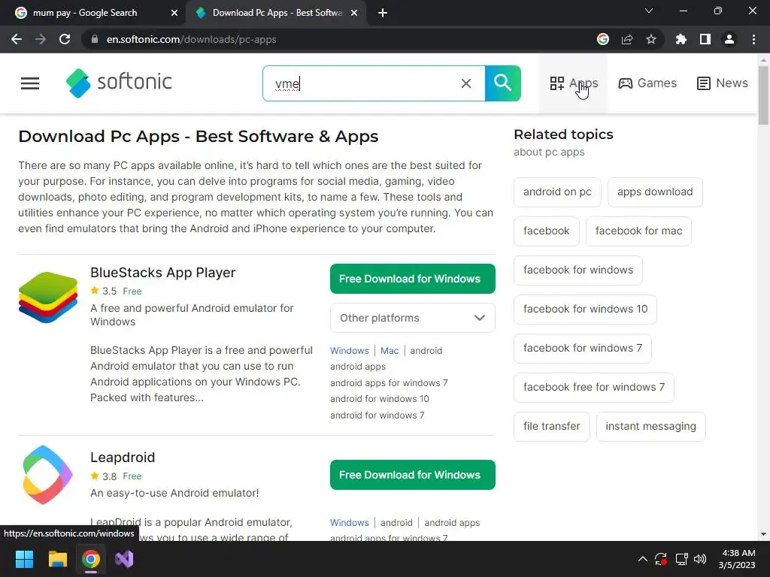Select the facebook for windows topic
This screenshot has height=577, width=770.
click(x=578, y=270)
